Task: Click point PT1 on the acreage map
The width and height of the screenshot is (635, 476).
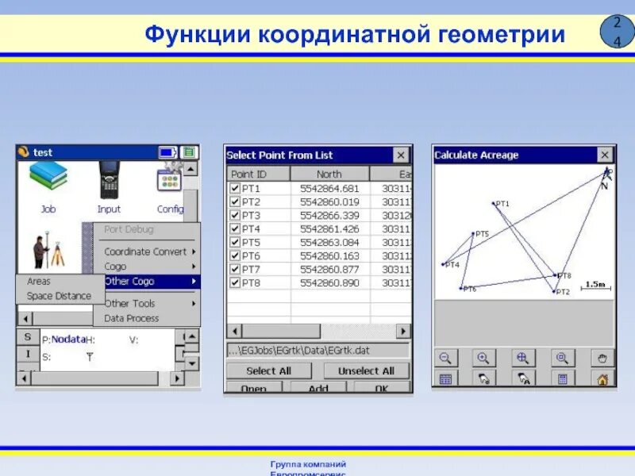Action: tap(494, 203)
